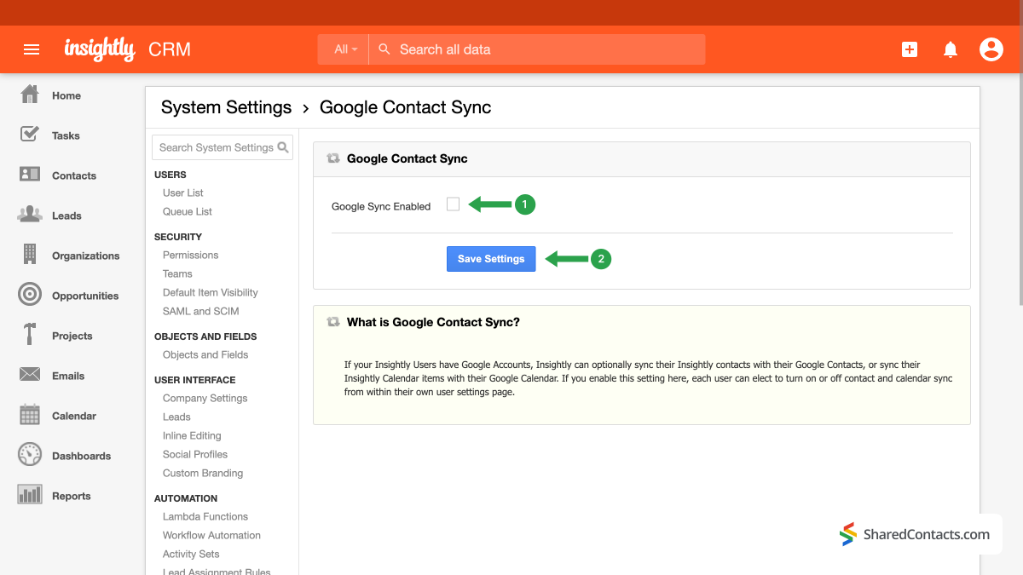Click the USERS section heading
1023x575 pixels.
pyautogui.click(x=170, y=175)
